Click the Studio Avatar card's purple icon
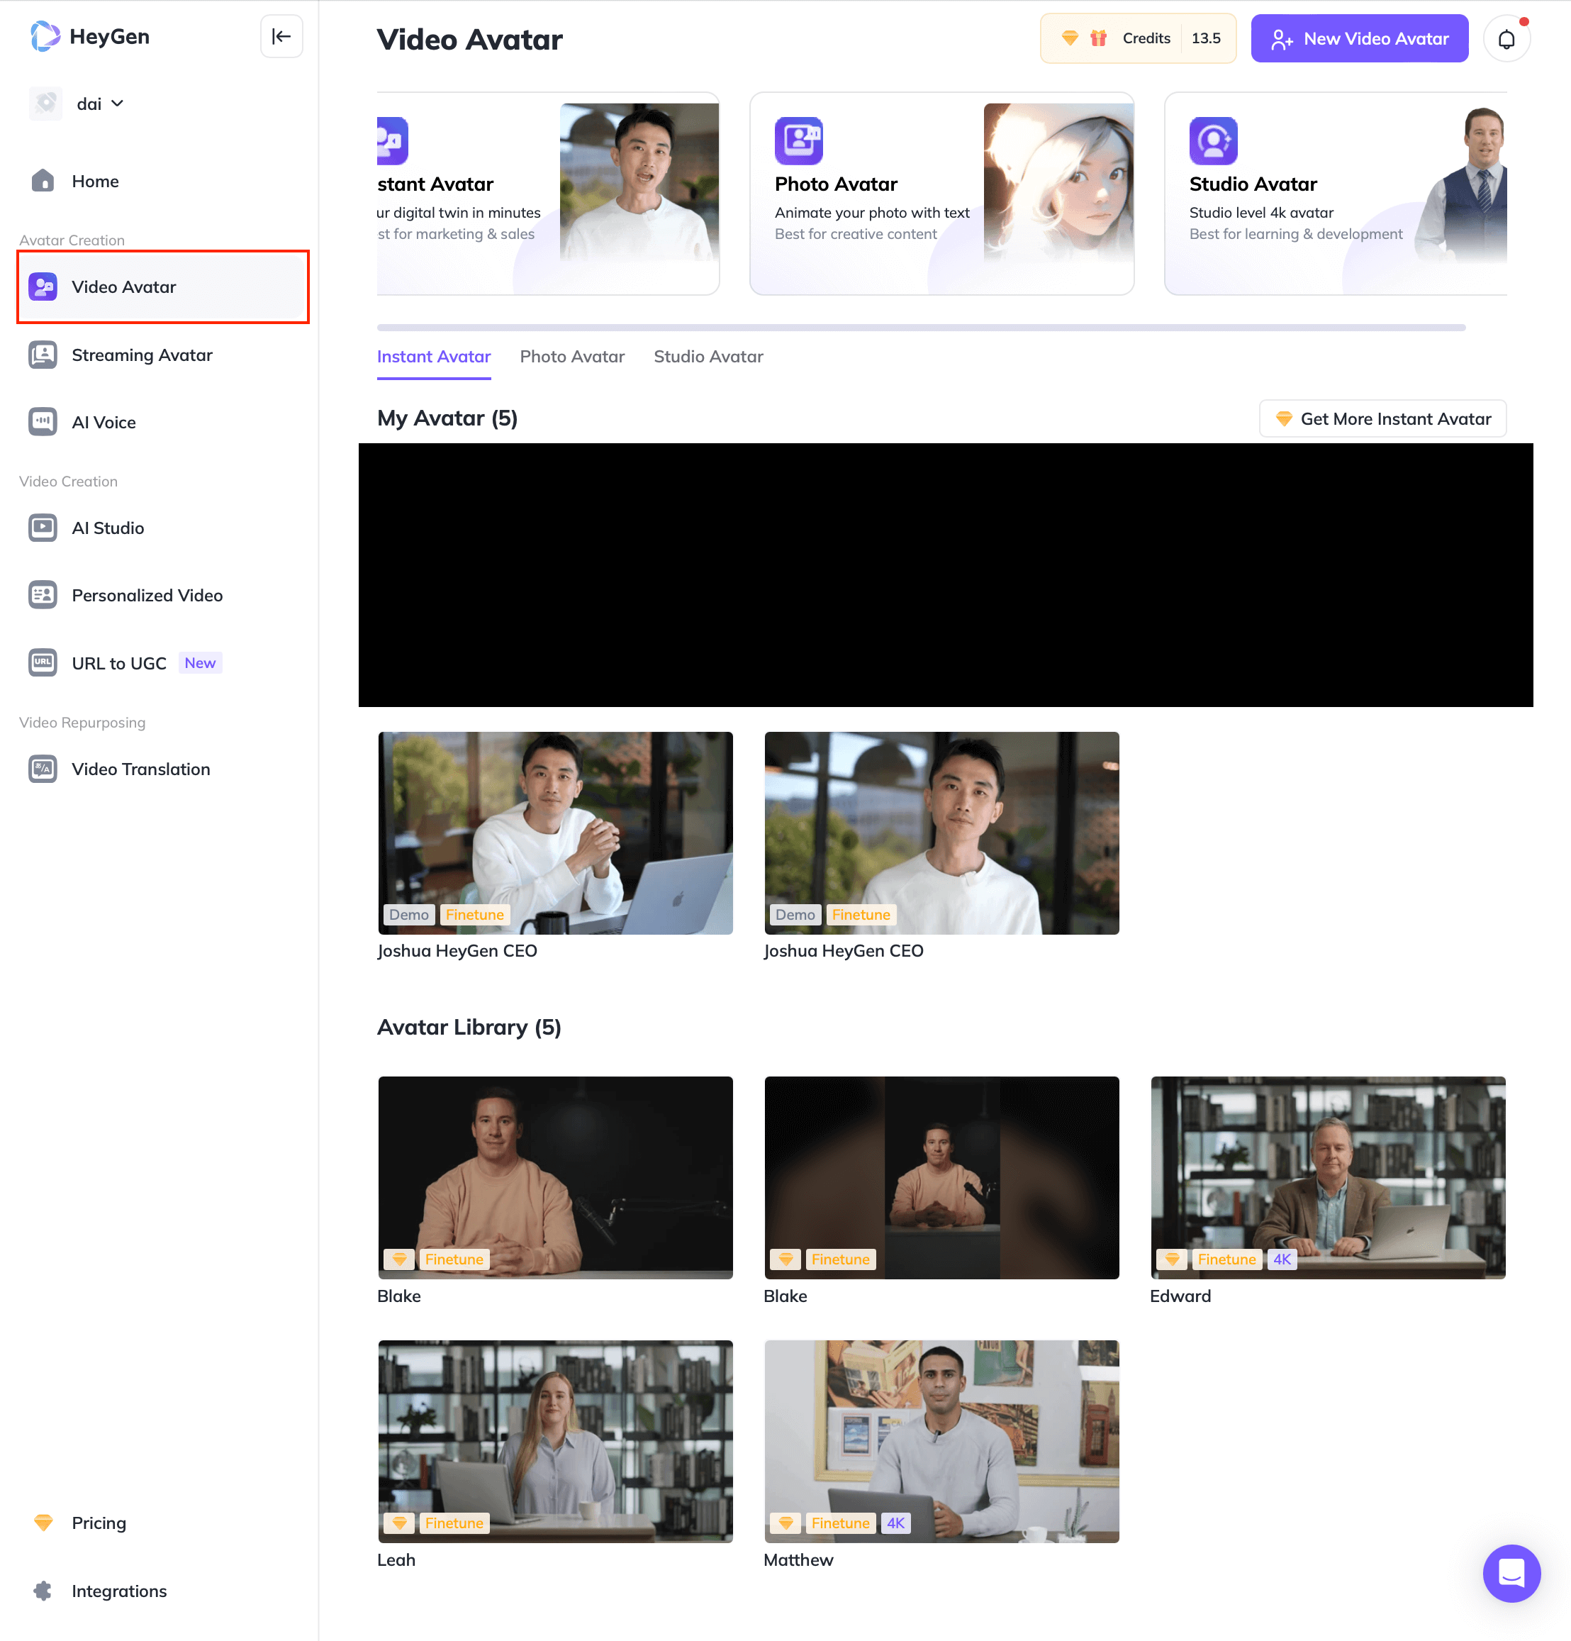This screenshot has height=1641, width=1571. [1213, 140]
